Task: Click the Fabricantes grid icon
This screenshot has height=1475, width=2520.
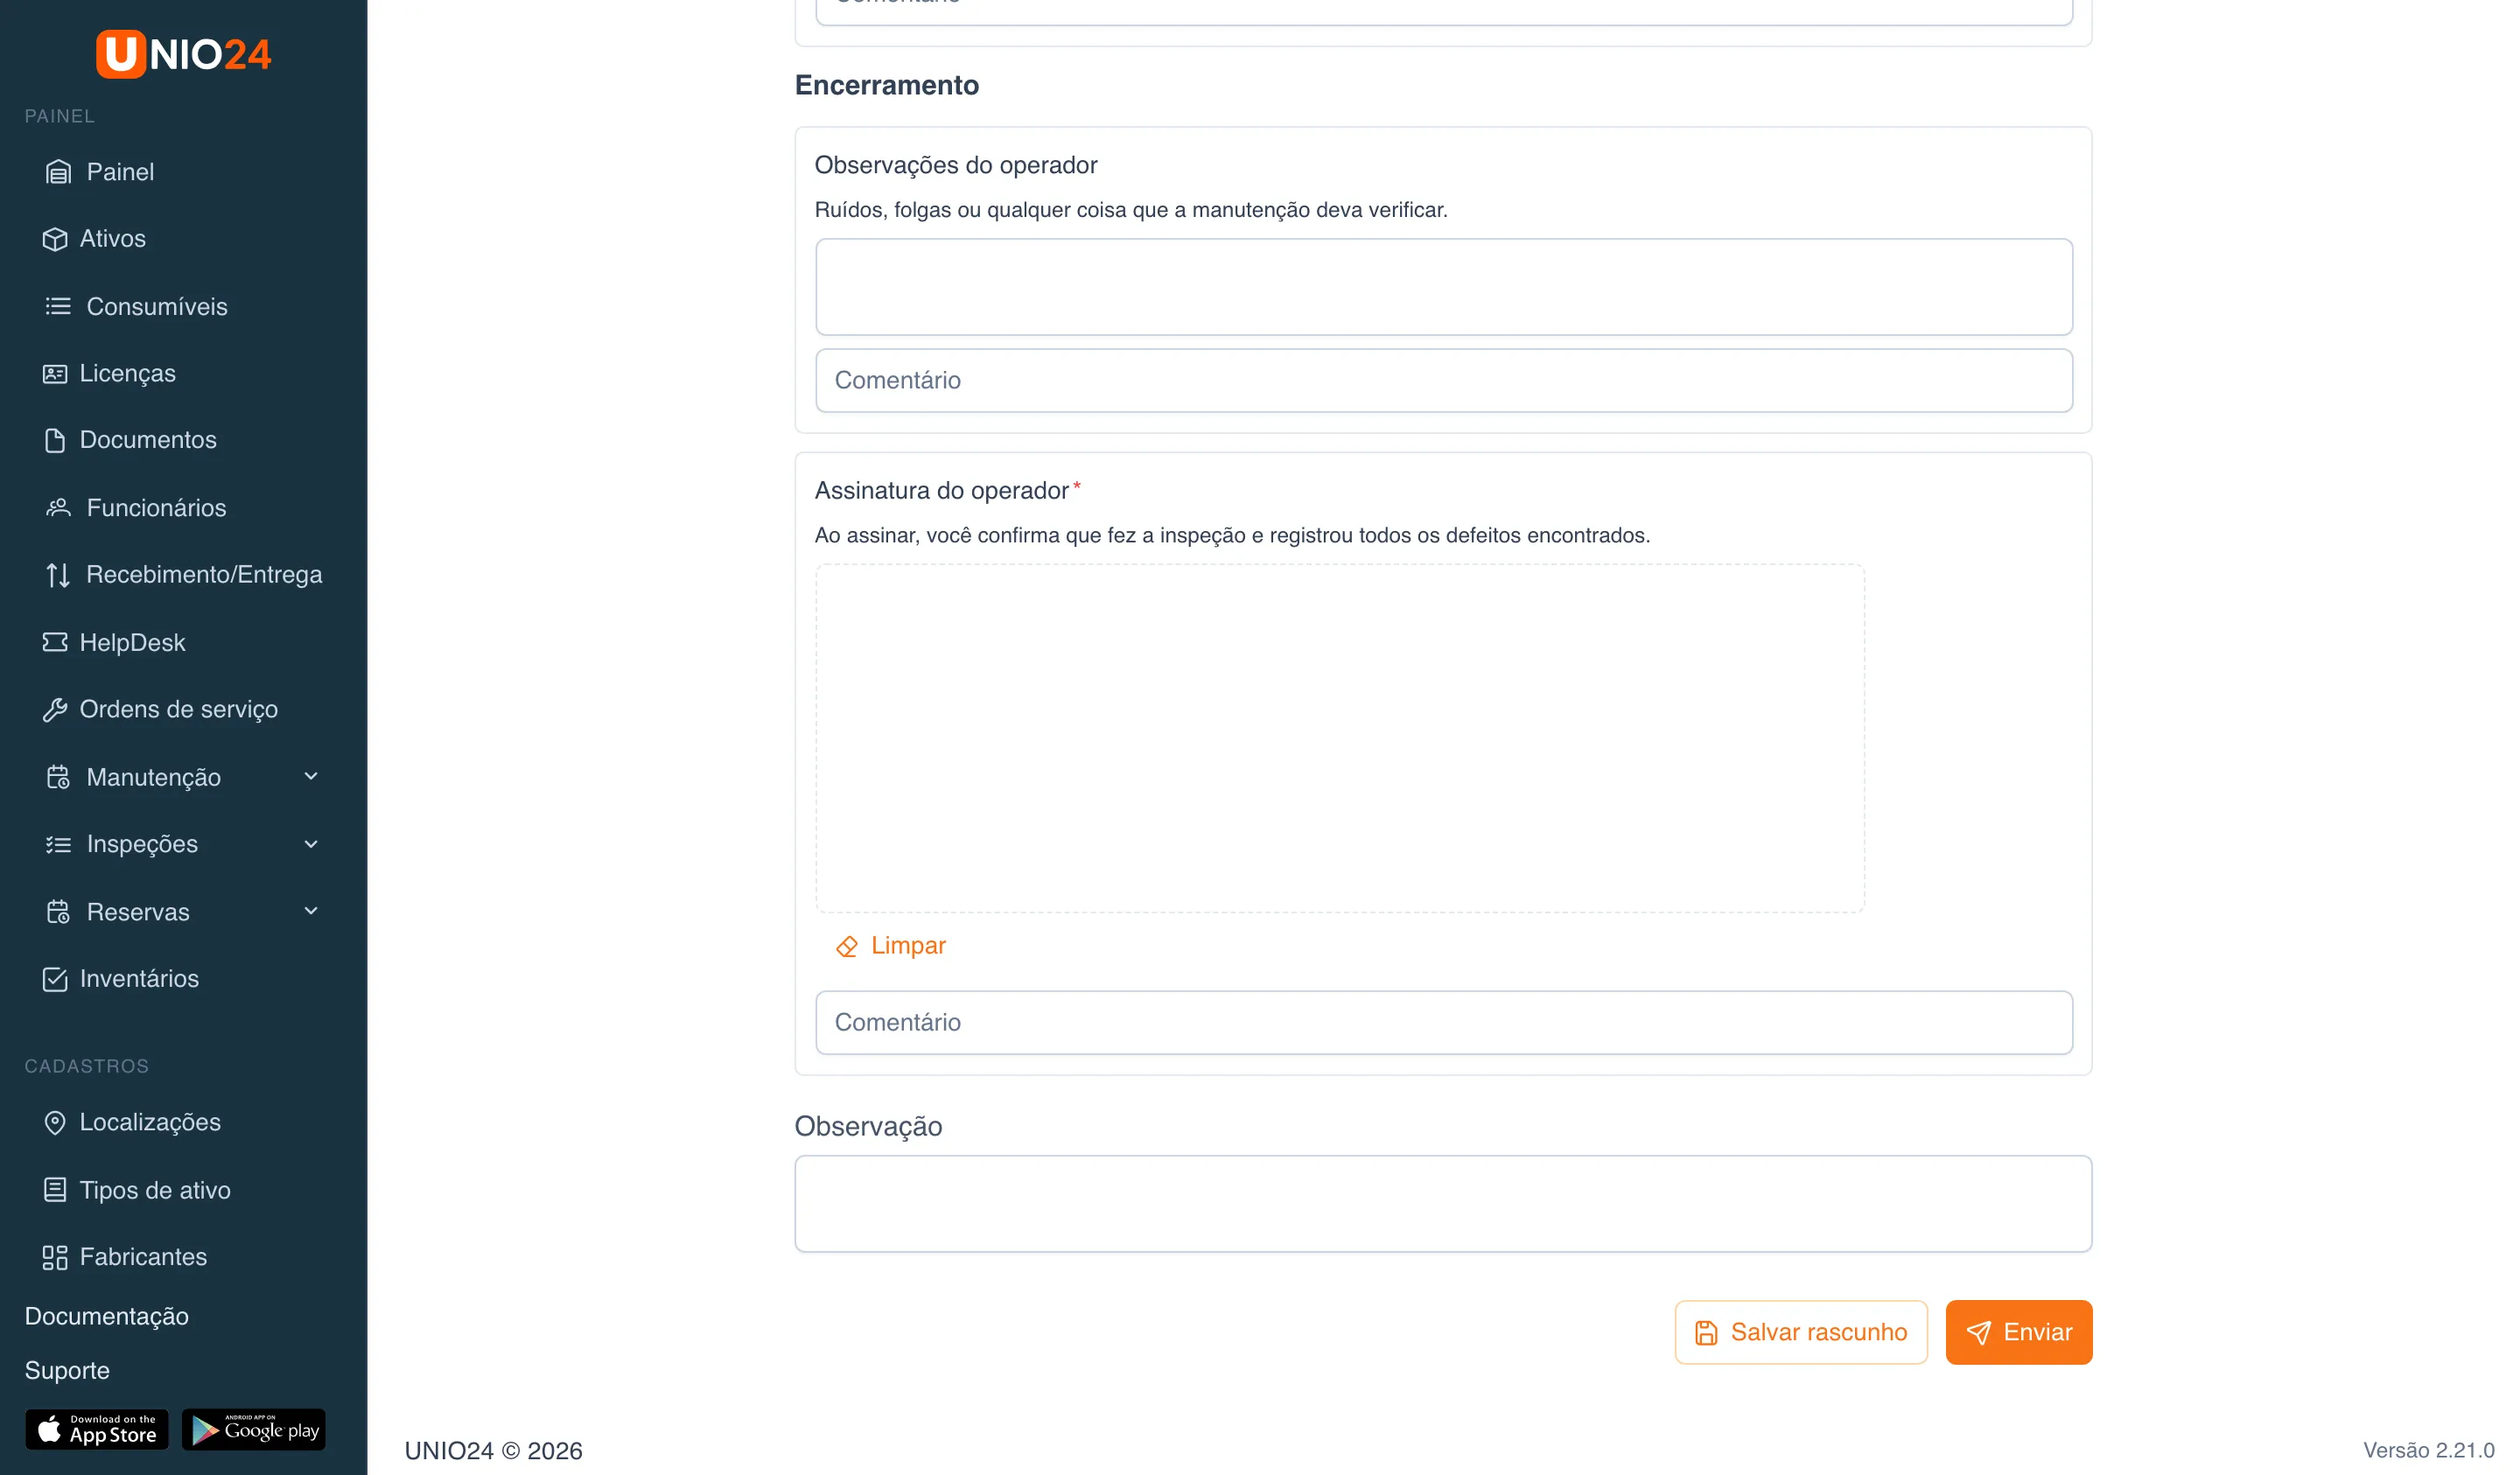Action: pyautogui.click(x=55, y=1257)
